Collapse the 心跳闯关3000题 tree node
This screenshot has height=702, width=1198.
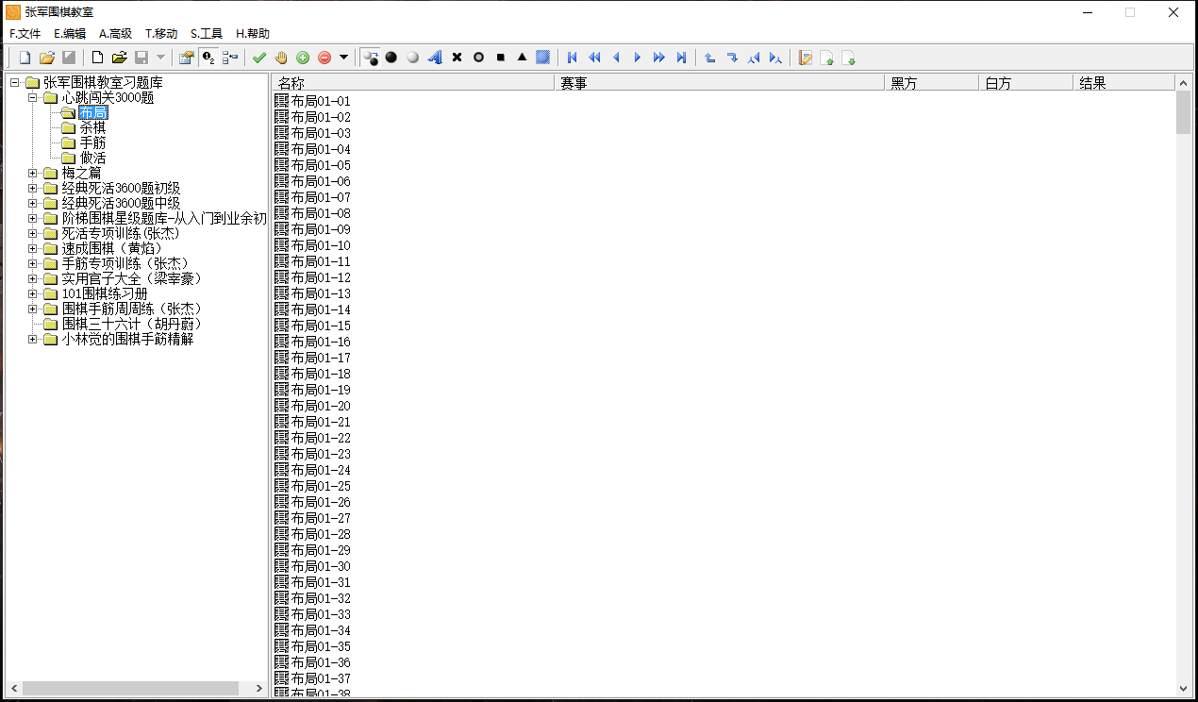pos(33,97)
